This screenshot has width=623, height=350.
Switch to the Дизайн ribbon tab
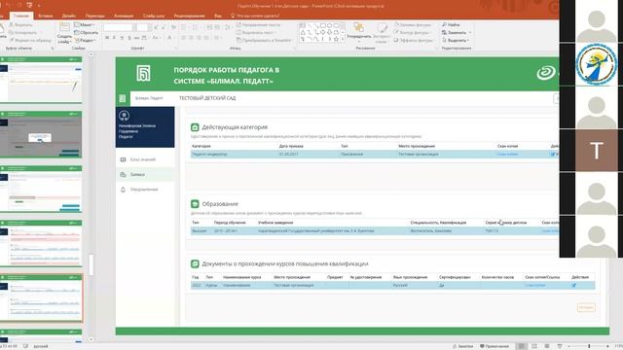(69, 16)
